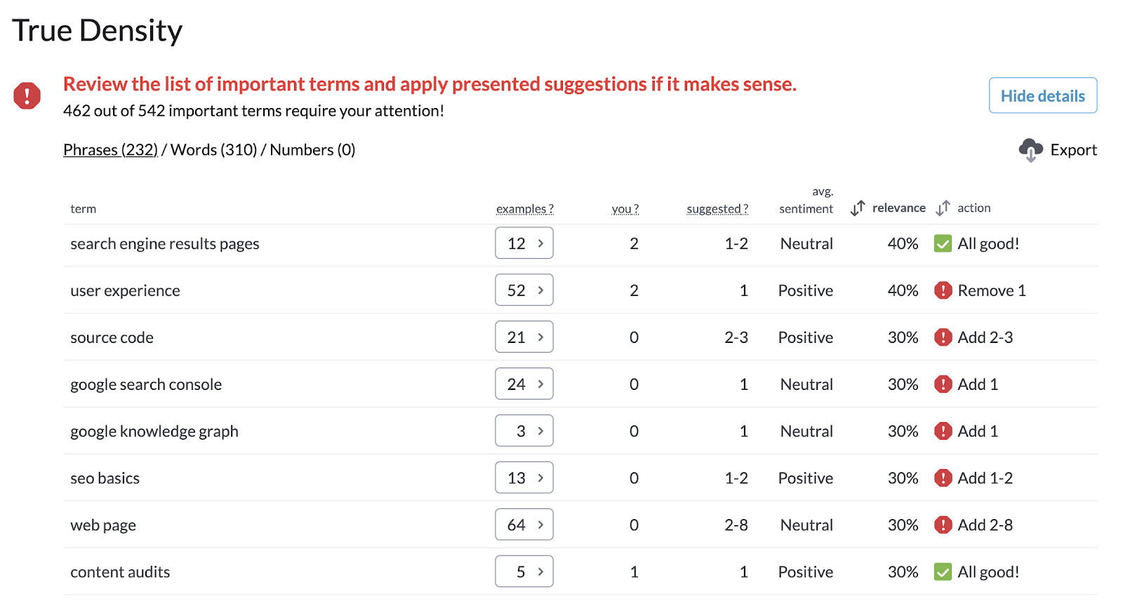Click green check icon for content audits row

click(943, 572)
